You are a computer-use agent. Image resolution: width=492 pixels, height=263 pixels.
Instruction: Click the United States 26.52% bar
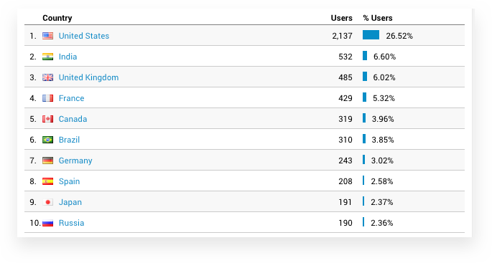pyautogui.click(x=371, y=34)
